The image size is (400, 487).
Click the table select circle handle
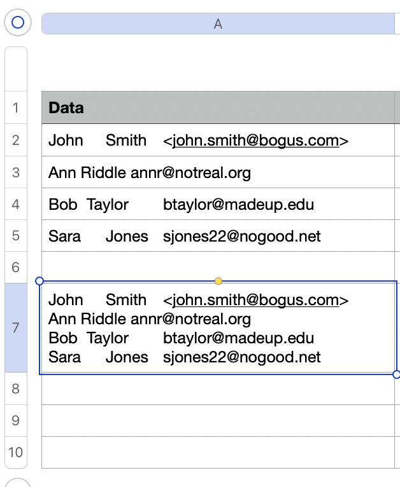click(18, 23)
